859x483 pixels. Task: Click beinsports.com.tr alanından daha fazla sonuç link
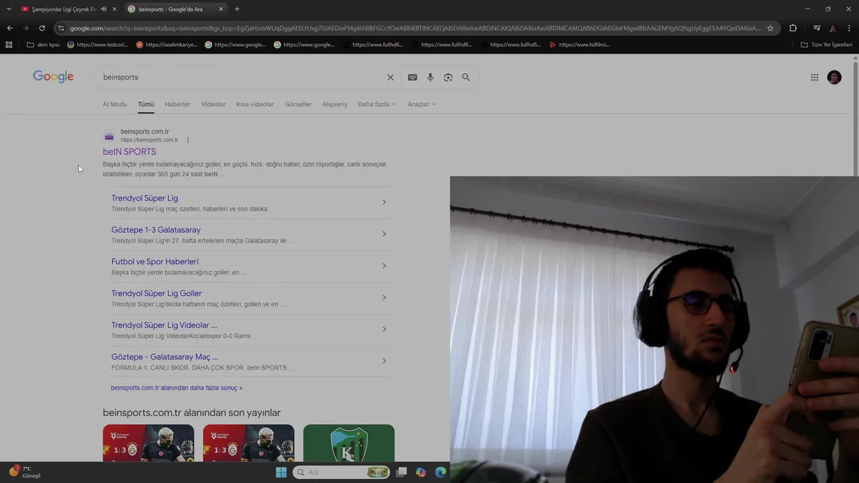[176, 388]
